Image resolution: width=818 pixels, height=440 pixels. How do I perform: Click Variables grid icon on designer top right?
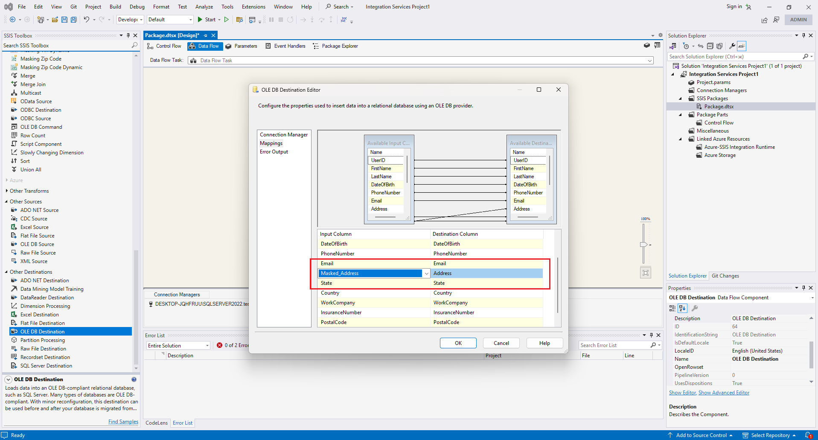click(658, 45)
